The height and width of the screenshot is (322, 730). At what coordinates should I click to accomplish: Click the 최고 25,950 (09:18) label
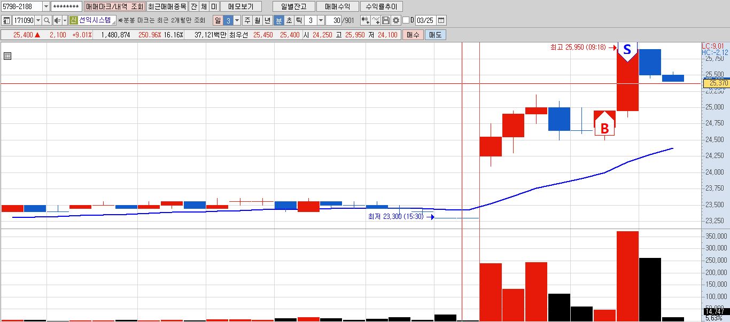click(578, 48)
